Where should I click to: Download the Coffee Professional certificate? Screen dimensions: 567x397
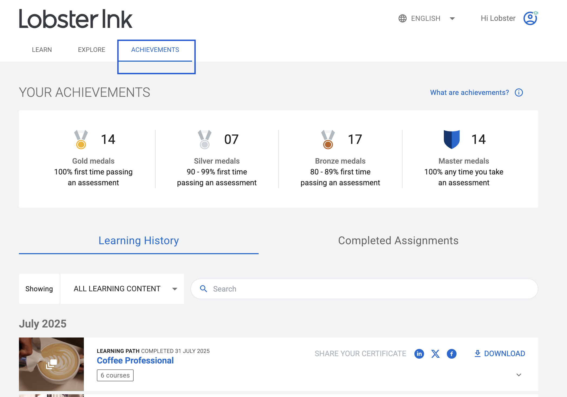pyautogui.click(x=500, y=353)
